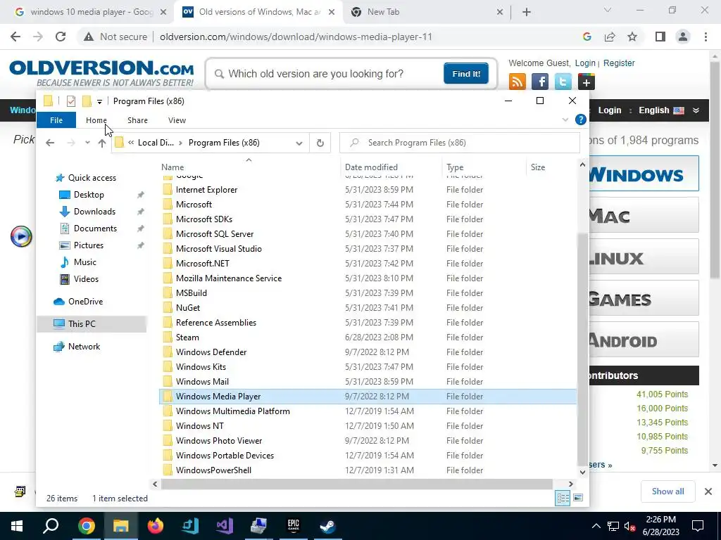Click Explorer vertical scrollbar thumb
Image resolution: width=721 pixels, height=540 pixels.
point(582,350)
